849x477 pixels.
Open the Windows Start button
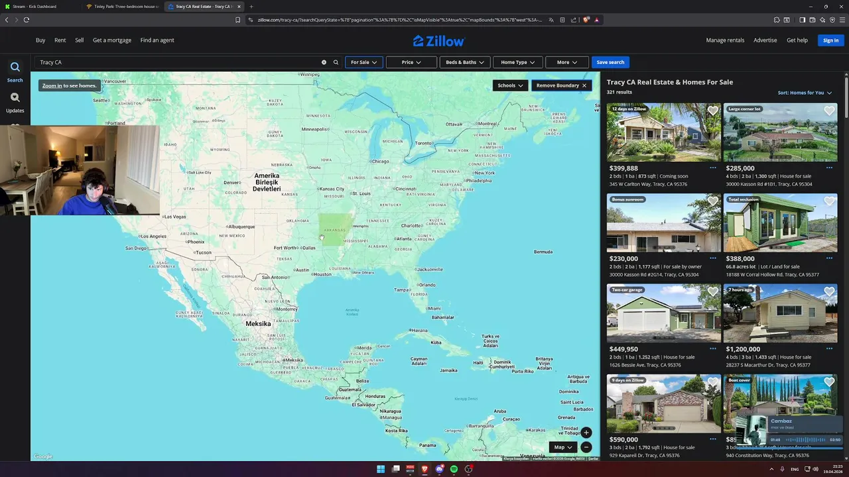(x=381, y=469)
